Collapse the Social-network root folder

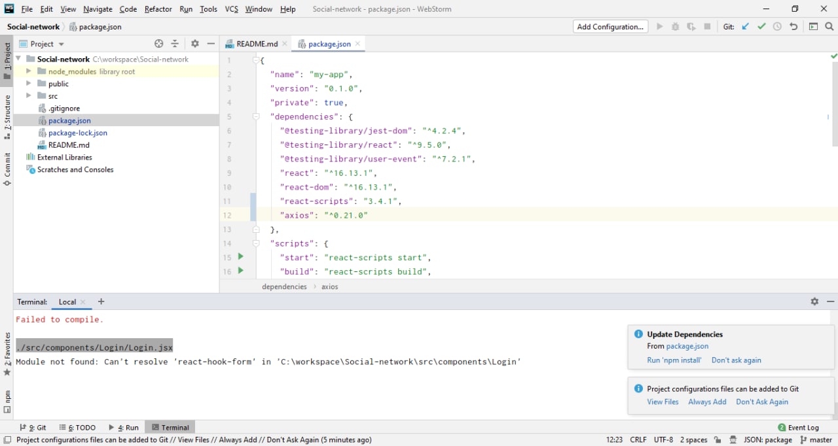point(18,59)
